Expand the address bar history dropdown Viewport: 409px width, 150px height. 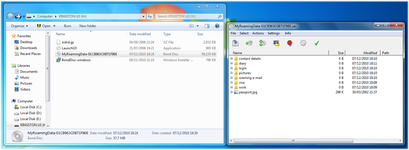(144, 16)
